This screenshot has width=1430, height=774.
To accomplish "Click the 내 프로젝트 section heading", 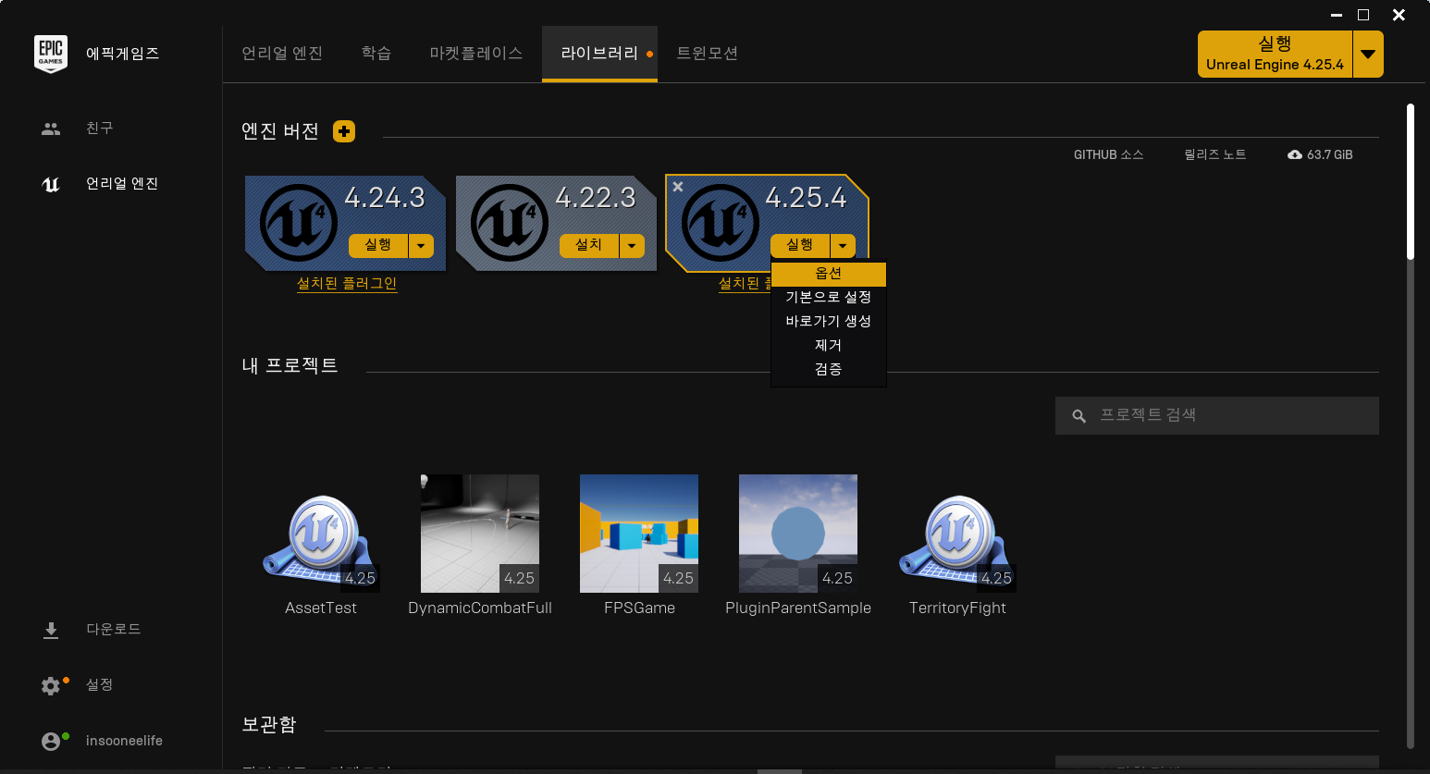I will (290, 366).
